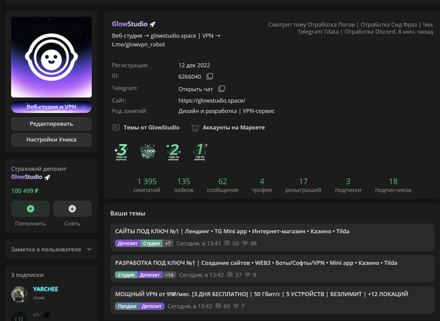Click speech bubble icon before Темы от GlowStudio

tap(115, 128)
